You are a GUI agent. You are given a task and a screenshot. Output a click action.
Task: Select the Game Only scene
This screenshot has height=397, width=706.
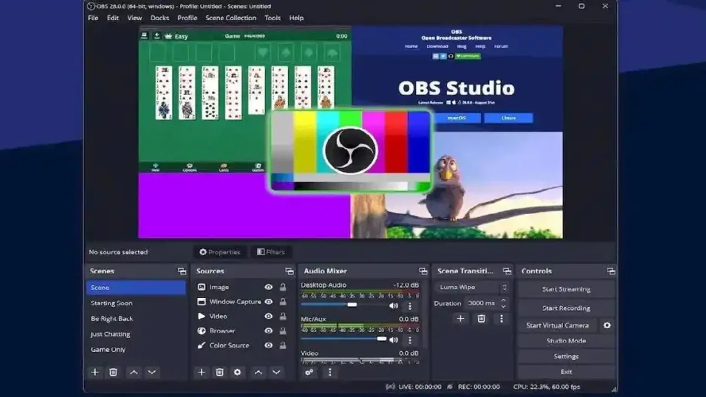pyautogui.click(x=136, y=349)
